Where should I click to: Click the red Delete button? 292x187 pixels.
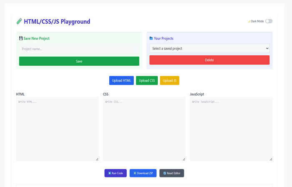point(209,60)
